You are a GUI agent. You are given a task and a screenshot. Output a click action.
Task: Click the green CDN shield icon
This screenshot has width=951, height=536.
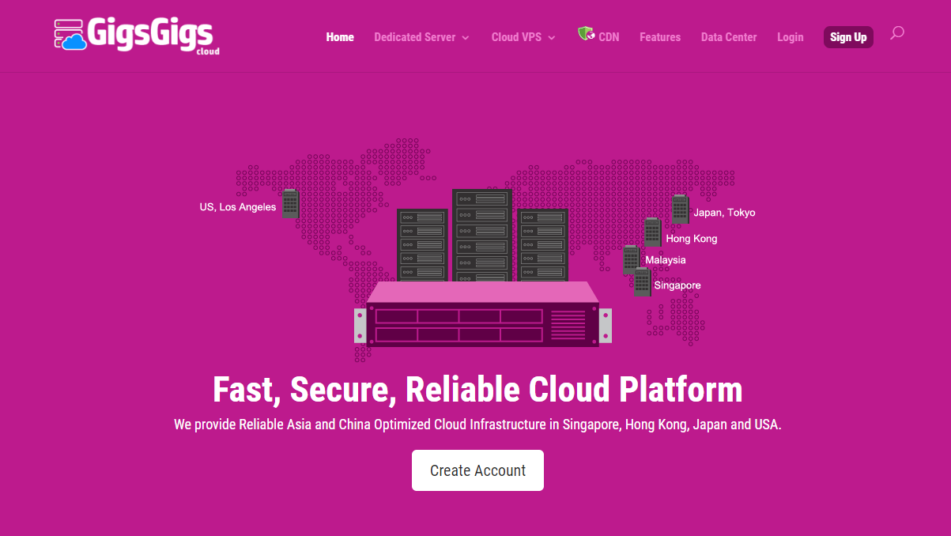pyautogui.click(x=586, y=33)
